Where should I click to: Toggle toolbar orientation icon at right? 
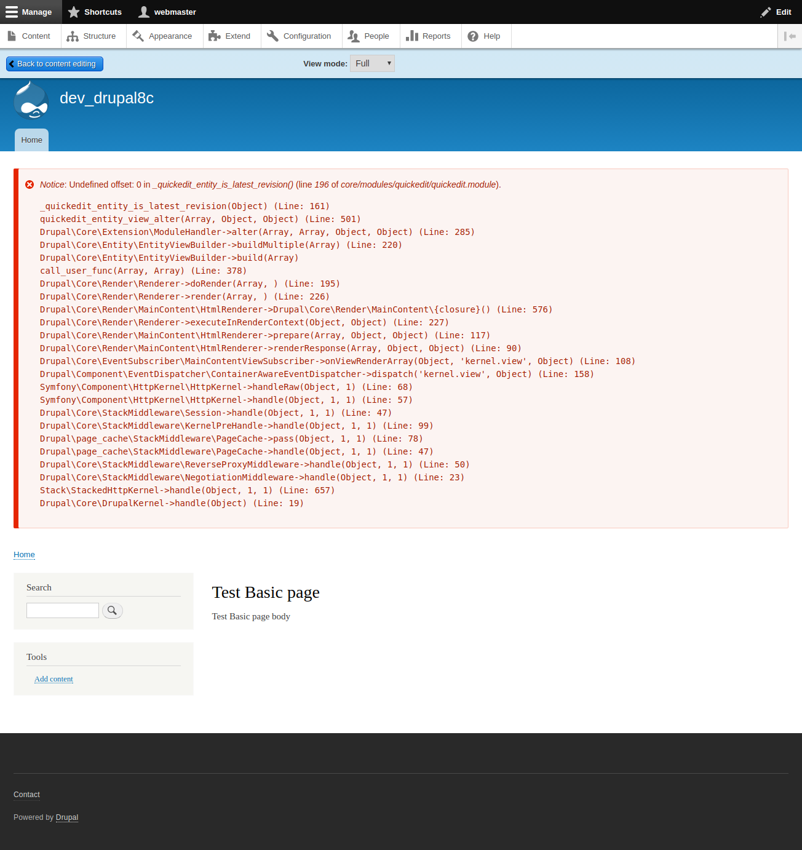tap(790, 36)
